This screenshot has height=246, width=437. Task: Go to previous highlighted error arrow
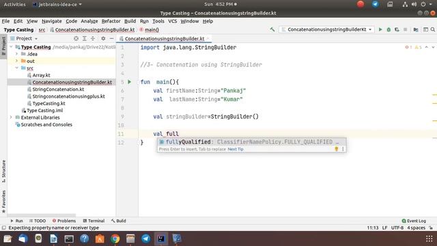tap(426, 47)
